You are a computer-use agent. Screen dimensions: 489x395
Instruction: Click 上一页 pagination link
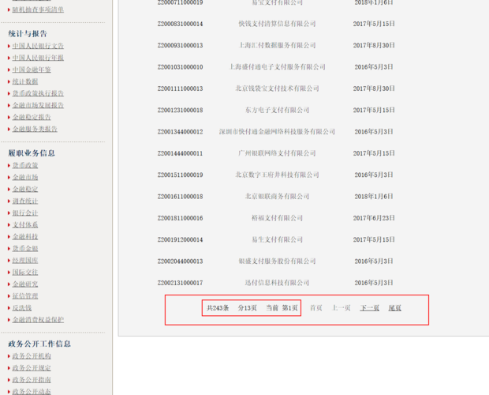(x=342, y=308)
